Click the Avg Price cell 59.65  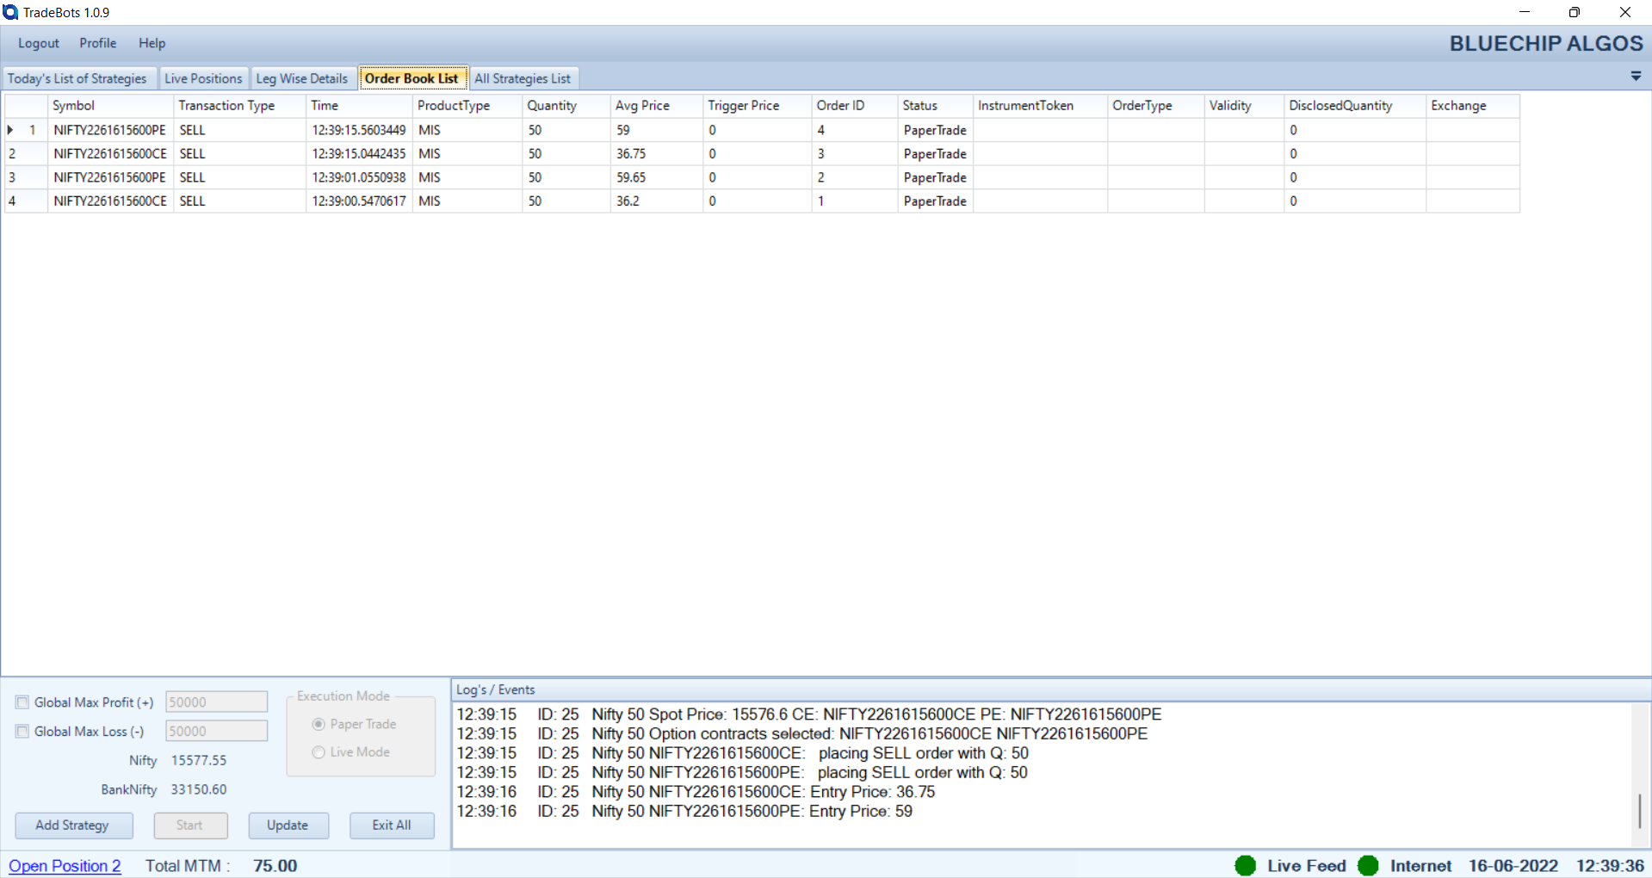click(x=657, y=177)
